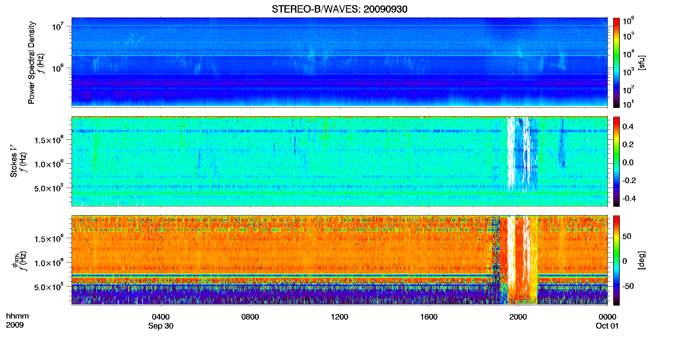Image resolution: width=679 pixels, height=350 pixels.
Task: Click the 10^3 label on the sfu color scale
Action: click(x=628, y=72)
